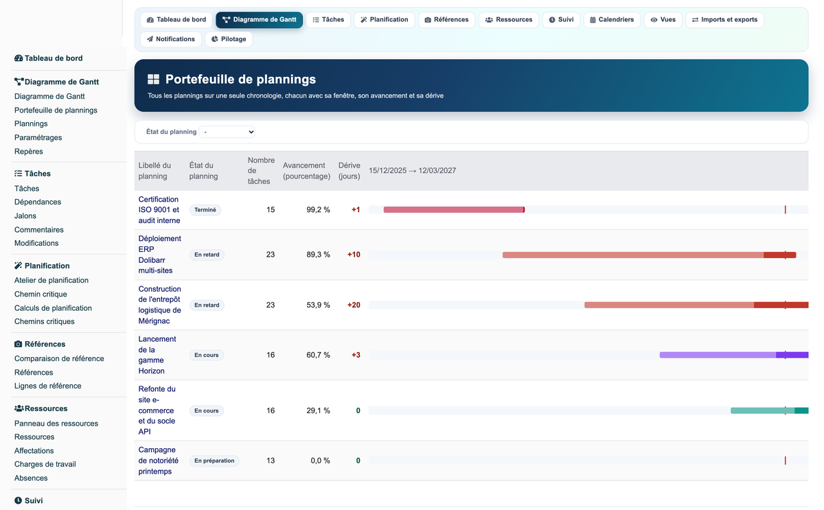
Task: Click the teal Refonte e-commerce timeline bar
Action: pos(770,410)
